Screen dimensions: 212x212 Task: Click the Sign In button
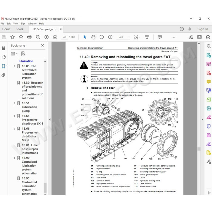tap(203, 29)
